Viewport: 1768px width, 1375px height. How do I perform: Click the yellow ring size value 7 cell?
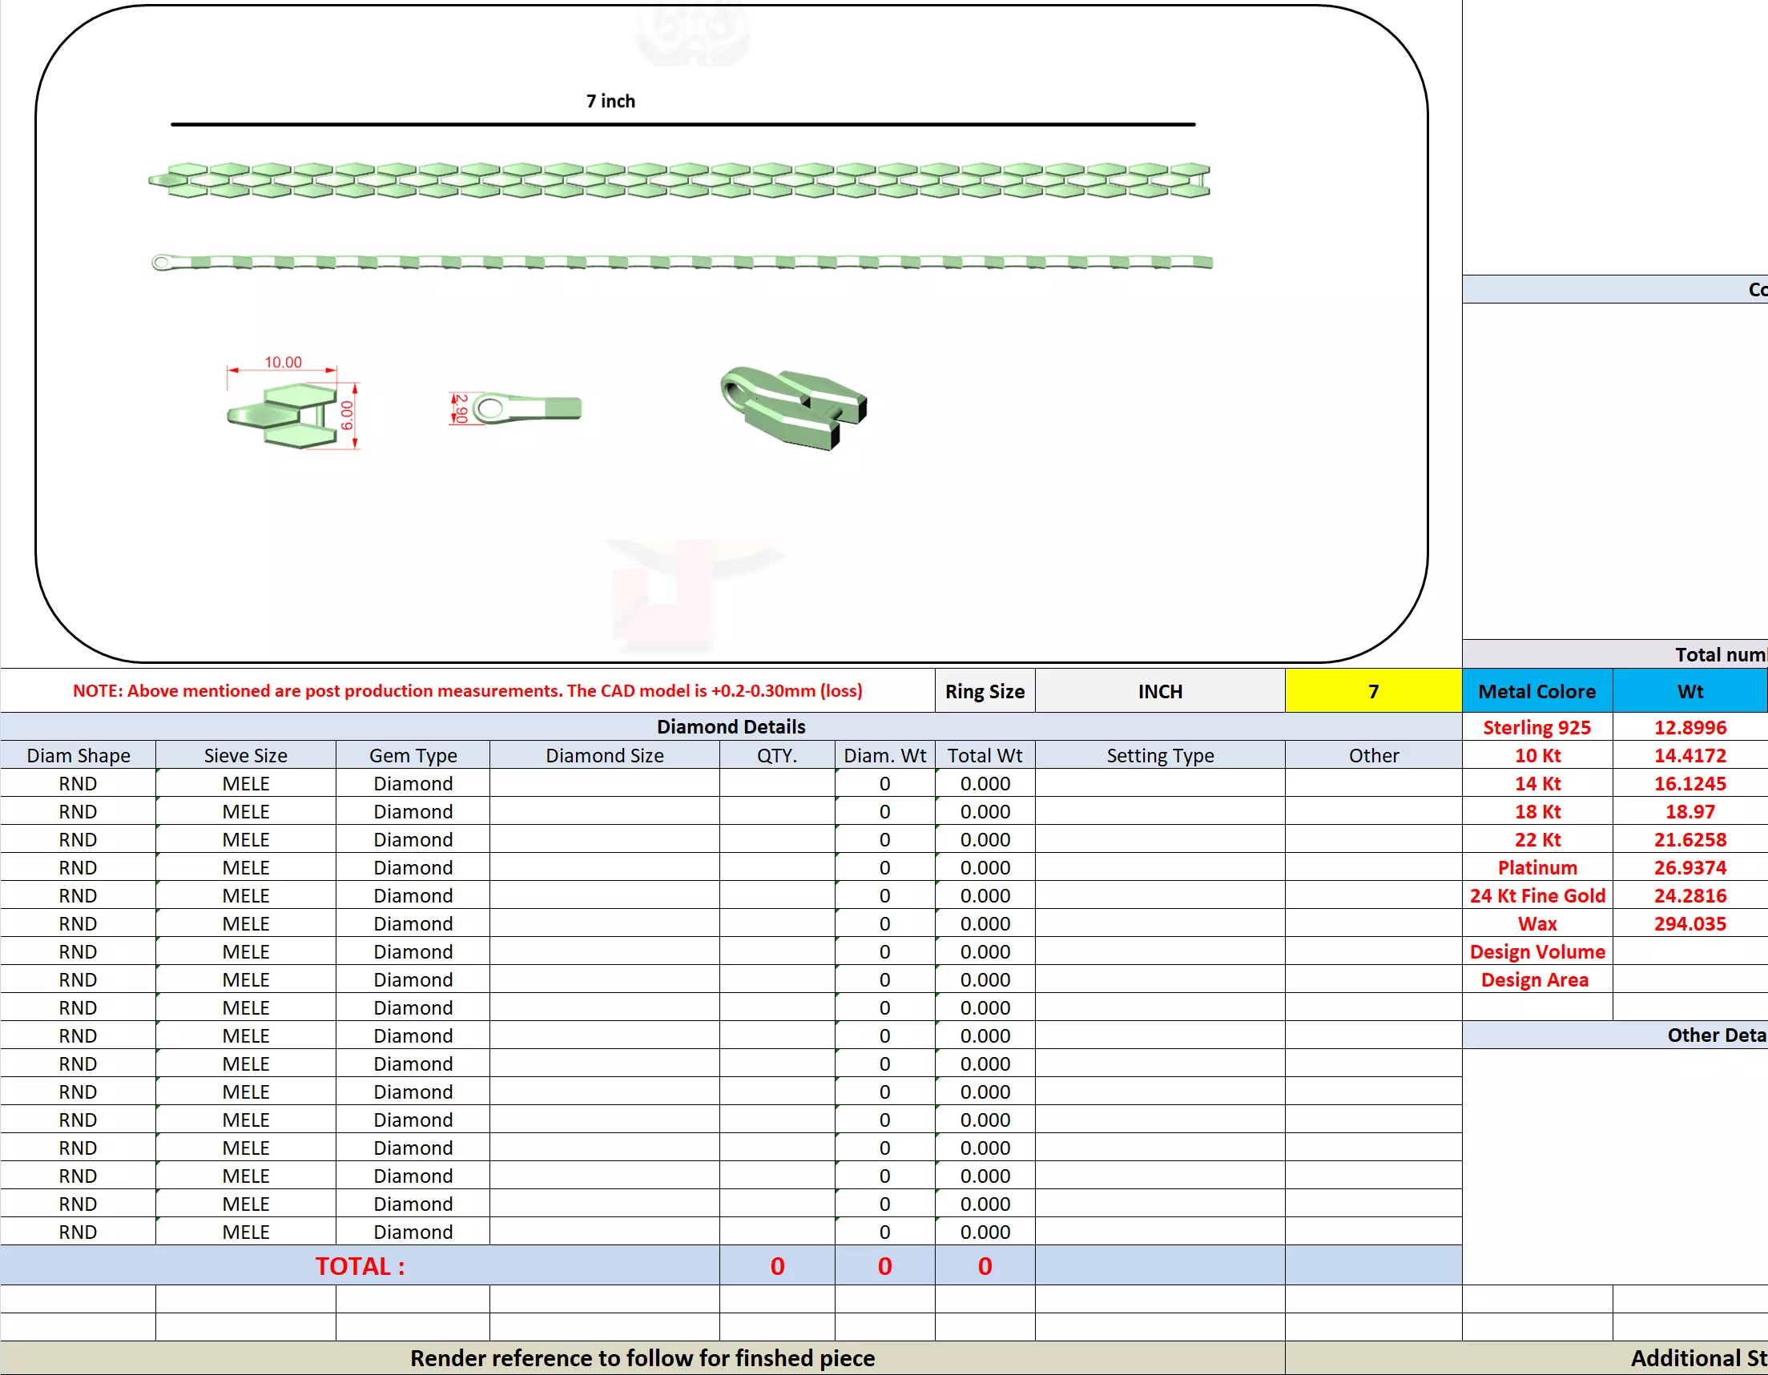pyautogui.click(x=1373, y=691)
